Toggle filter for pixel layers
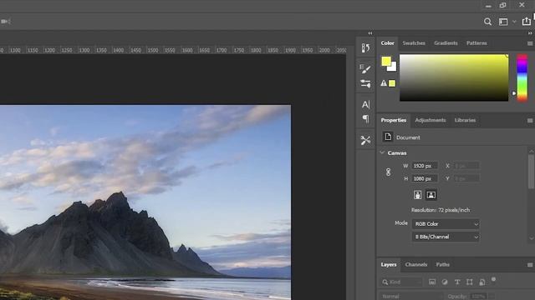This screenshot has height=300, width=535. (x=432, y=282)
